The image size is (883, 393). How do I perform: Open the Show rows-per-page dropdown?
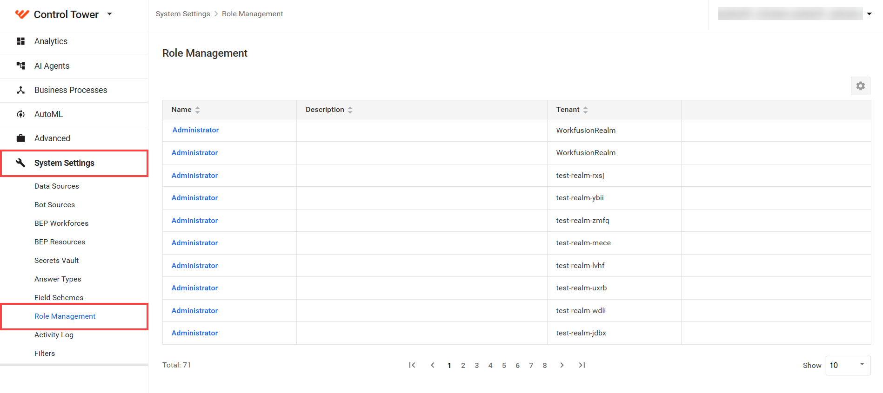point(848,365)
